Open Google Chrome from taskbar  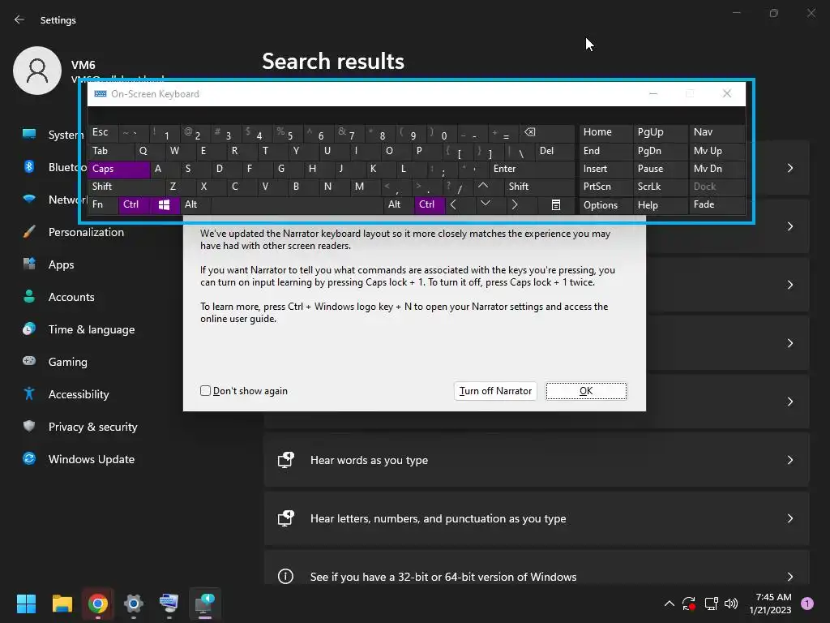point(98,604)
